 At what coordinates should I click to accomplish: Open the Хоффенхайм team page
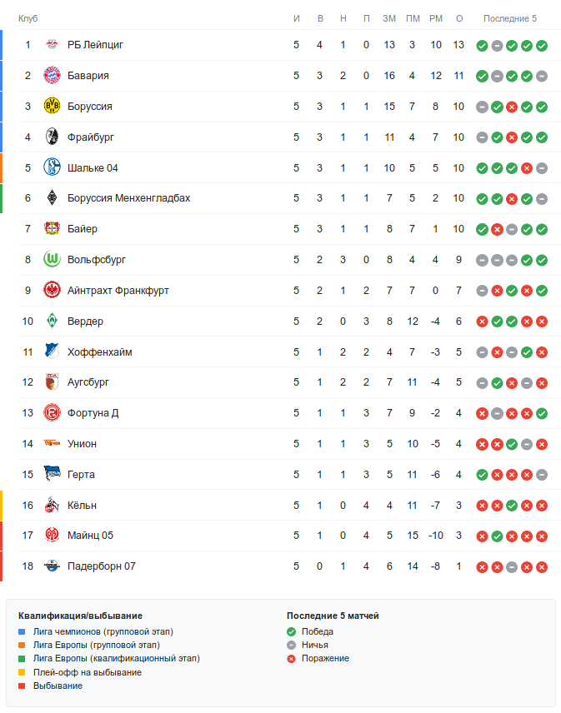pyautogui.click(x=99, y=352)
